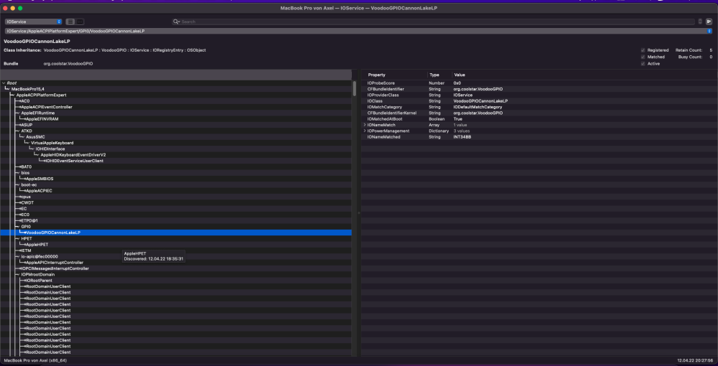
Task: Select the AppleHPET tree entry
Action: 37,244
